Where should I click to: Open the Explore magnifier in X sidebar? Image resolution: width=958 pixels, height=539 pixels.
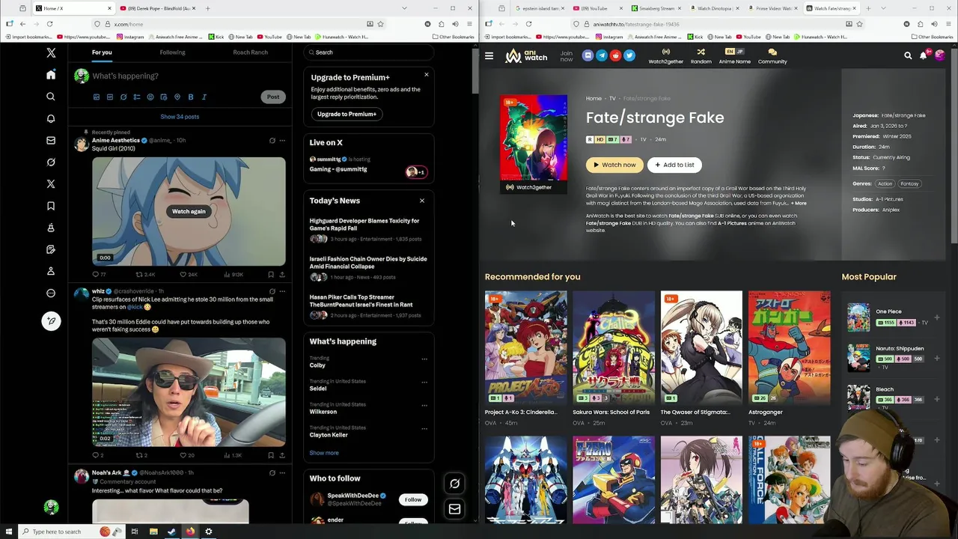(x=51, y=97)
